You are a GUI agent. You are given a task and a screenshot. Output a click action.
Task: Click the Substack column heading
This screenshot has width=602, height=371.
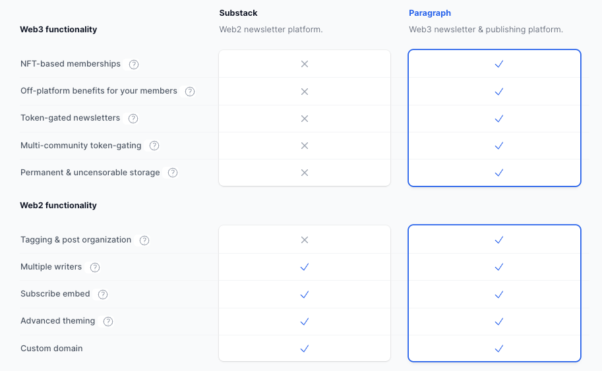238,13
